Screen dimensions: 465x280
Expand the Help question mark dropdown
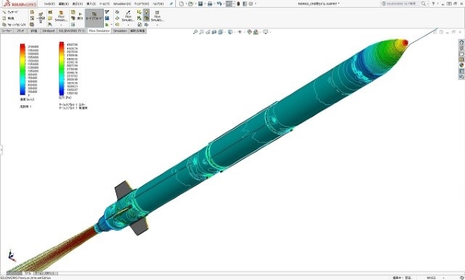pyautogui.click(x=437, y=4)
